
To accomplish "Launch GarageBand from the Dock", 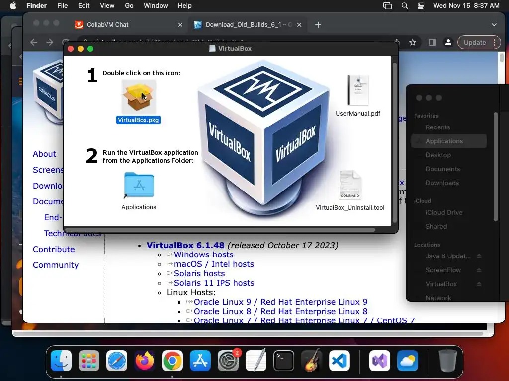I will click(312, 361).
